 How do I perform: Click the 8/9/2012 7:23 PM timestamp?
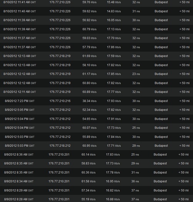coord(20,101)
